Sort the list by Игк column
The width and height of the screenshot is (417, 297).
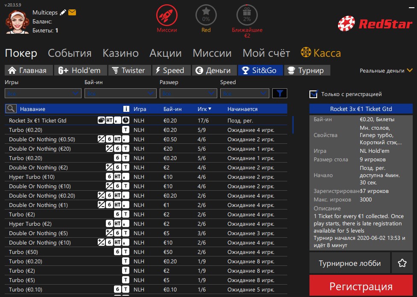tap(204, 109)
